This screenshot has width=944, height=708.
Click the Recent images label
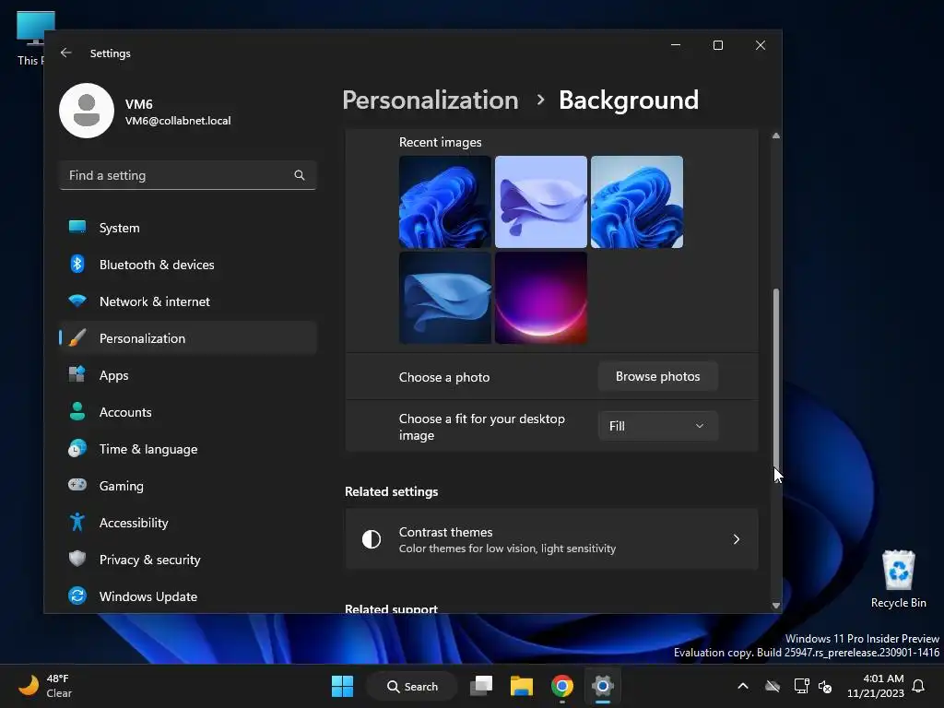coord(440,142)
